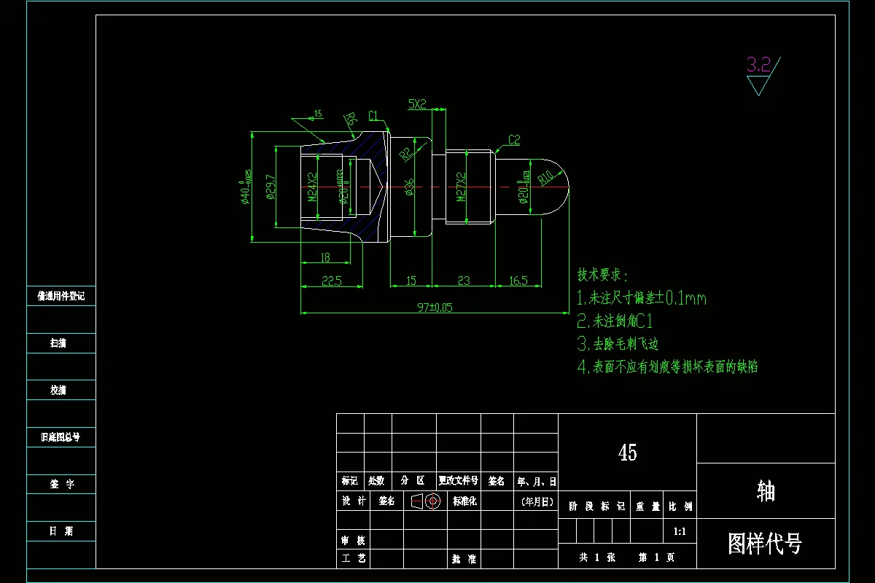Viewport: 875px width, 583px height.
Task: Click the 3.2 surface roughness symbol
Action: (x=762, y=74)
